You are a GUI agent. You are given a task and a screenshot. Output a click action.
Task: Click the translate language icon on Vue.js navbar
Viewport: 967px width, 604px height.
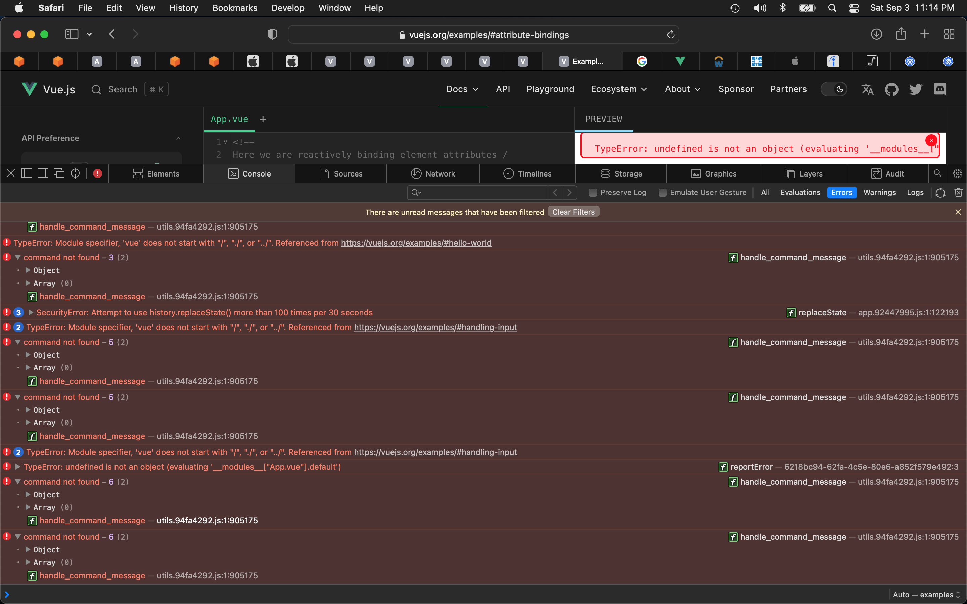tap(867, 89)
